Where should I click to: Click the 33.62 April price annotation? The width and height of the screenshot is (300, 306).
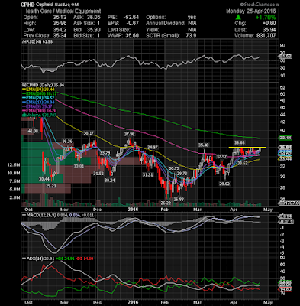[242, 163]
